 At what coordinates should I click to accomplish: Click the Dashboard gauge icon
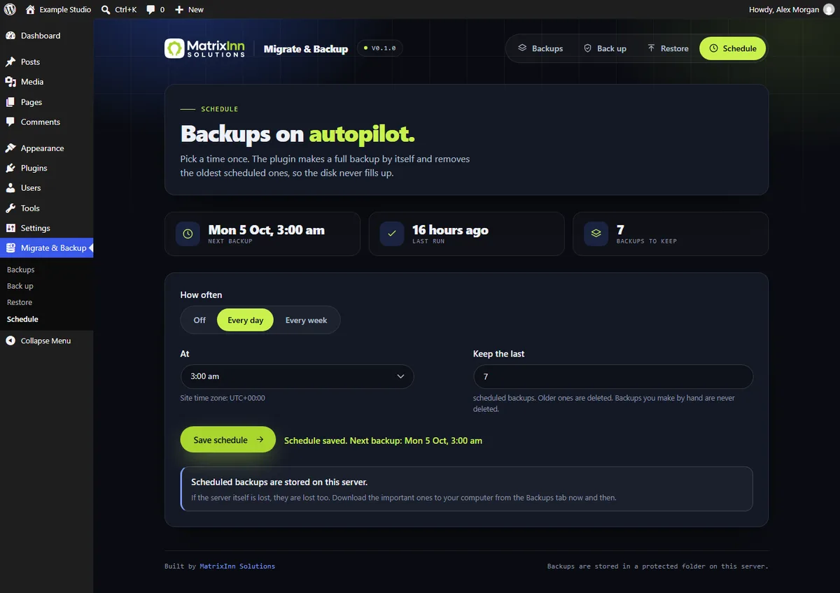click(x=10, y=36)
